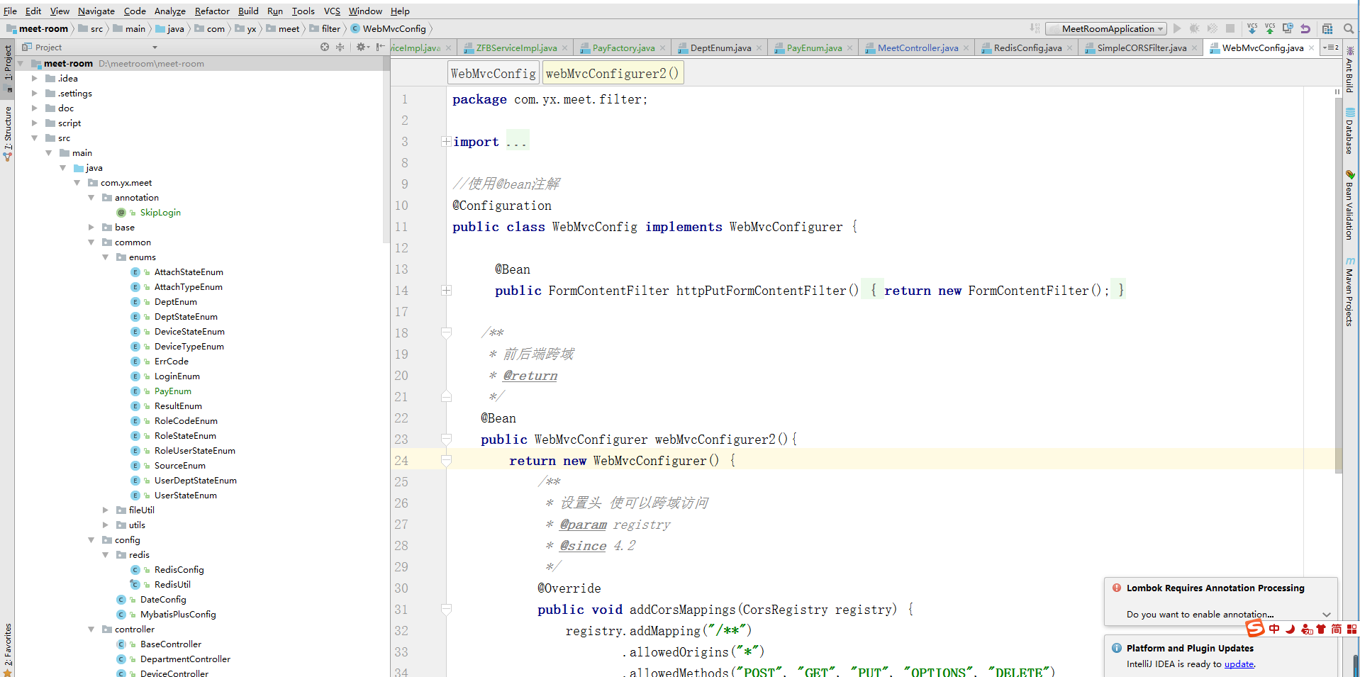Click VCS Commit changes icon

[1270, 28]
